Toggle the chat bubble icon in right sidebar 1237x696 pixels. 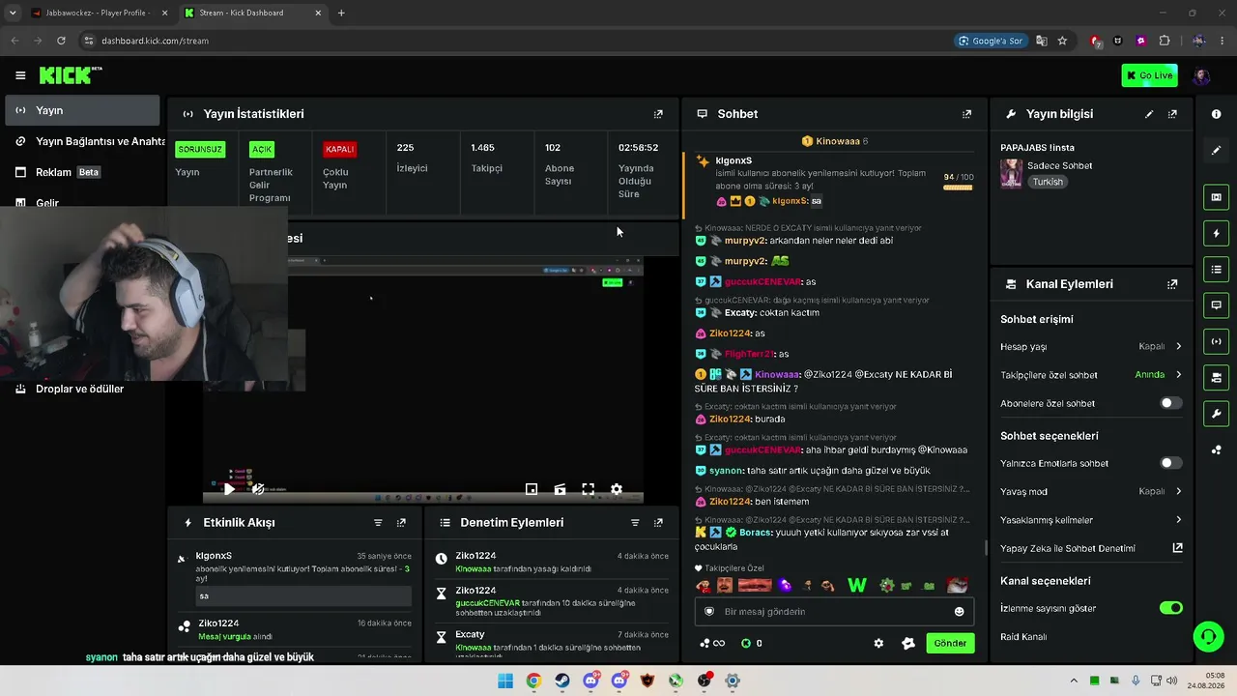click(1216, 304)
